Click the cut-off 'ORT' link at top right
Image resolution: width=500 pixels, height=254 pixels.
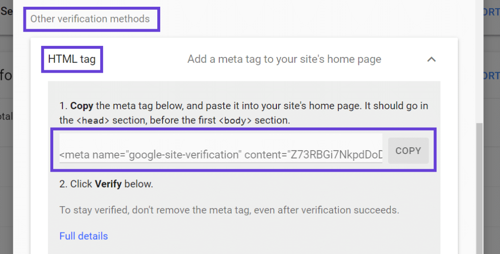(491, 12)
